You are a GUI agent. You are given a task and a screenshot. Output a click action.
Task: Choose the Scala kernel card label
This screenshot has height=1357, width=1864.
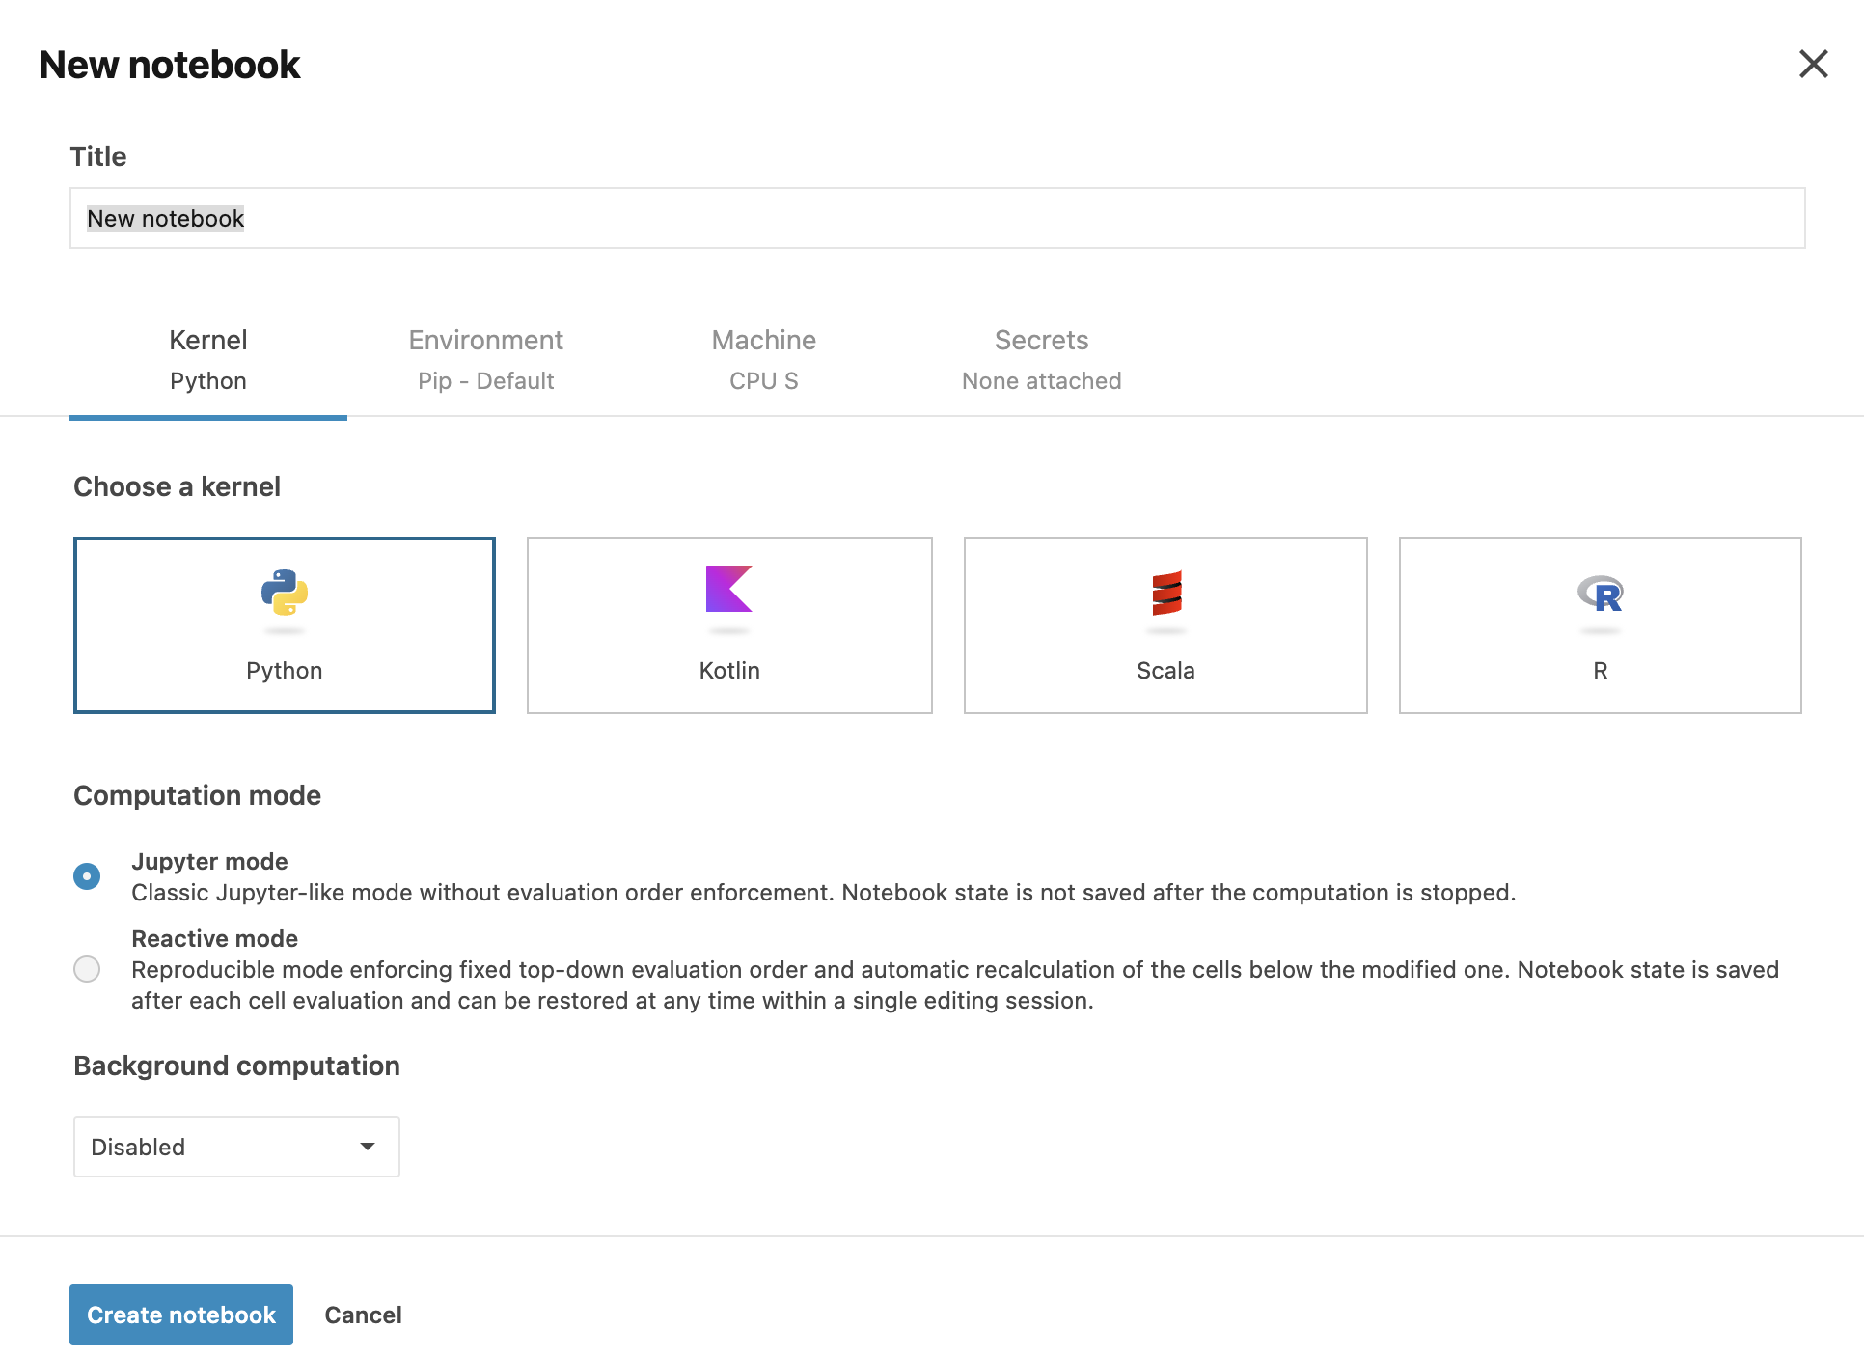click(1165, 671)
